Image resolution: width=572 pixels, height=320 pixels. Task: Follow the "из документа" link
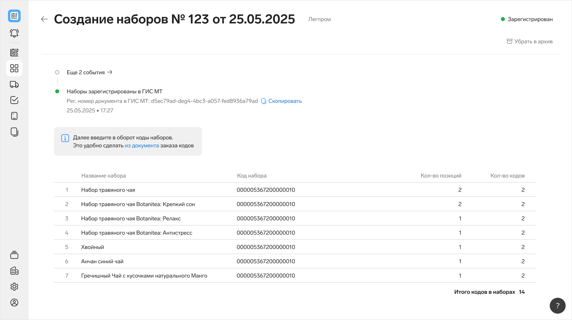142,145
